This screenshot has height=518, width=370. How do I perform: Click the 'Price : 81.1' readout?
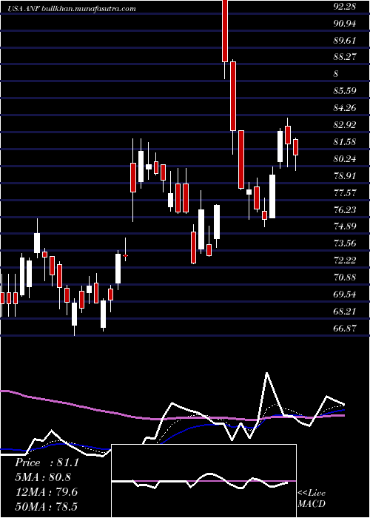47,462
